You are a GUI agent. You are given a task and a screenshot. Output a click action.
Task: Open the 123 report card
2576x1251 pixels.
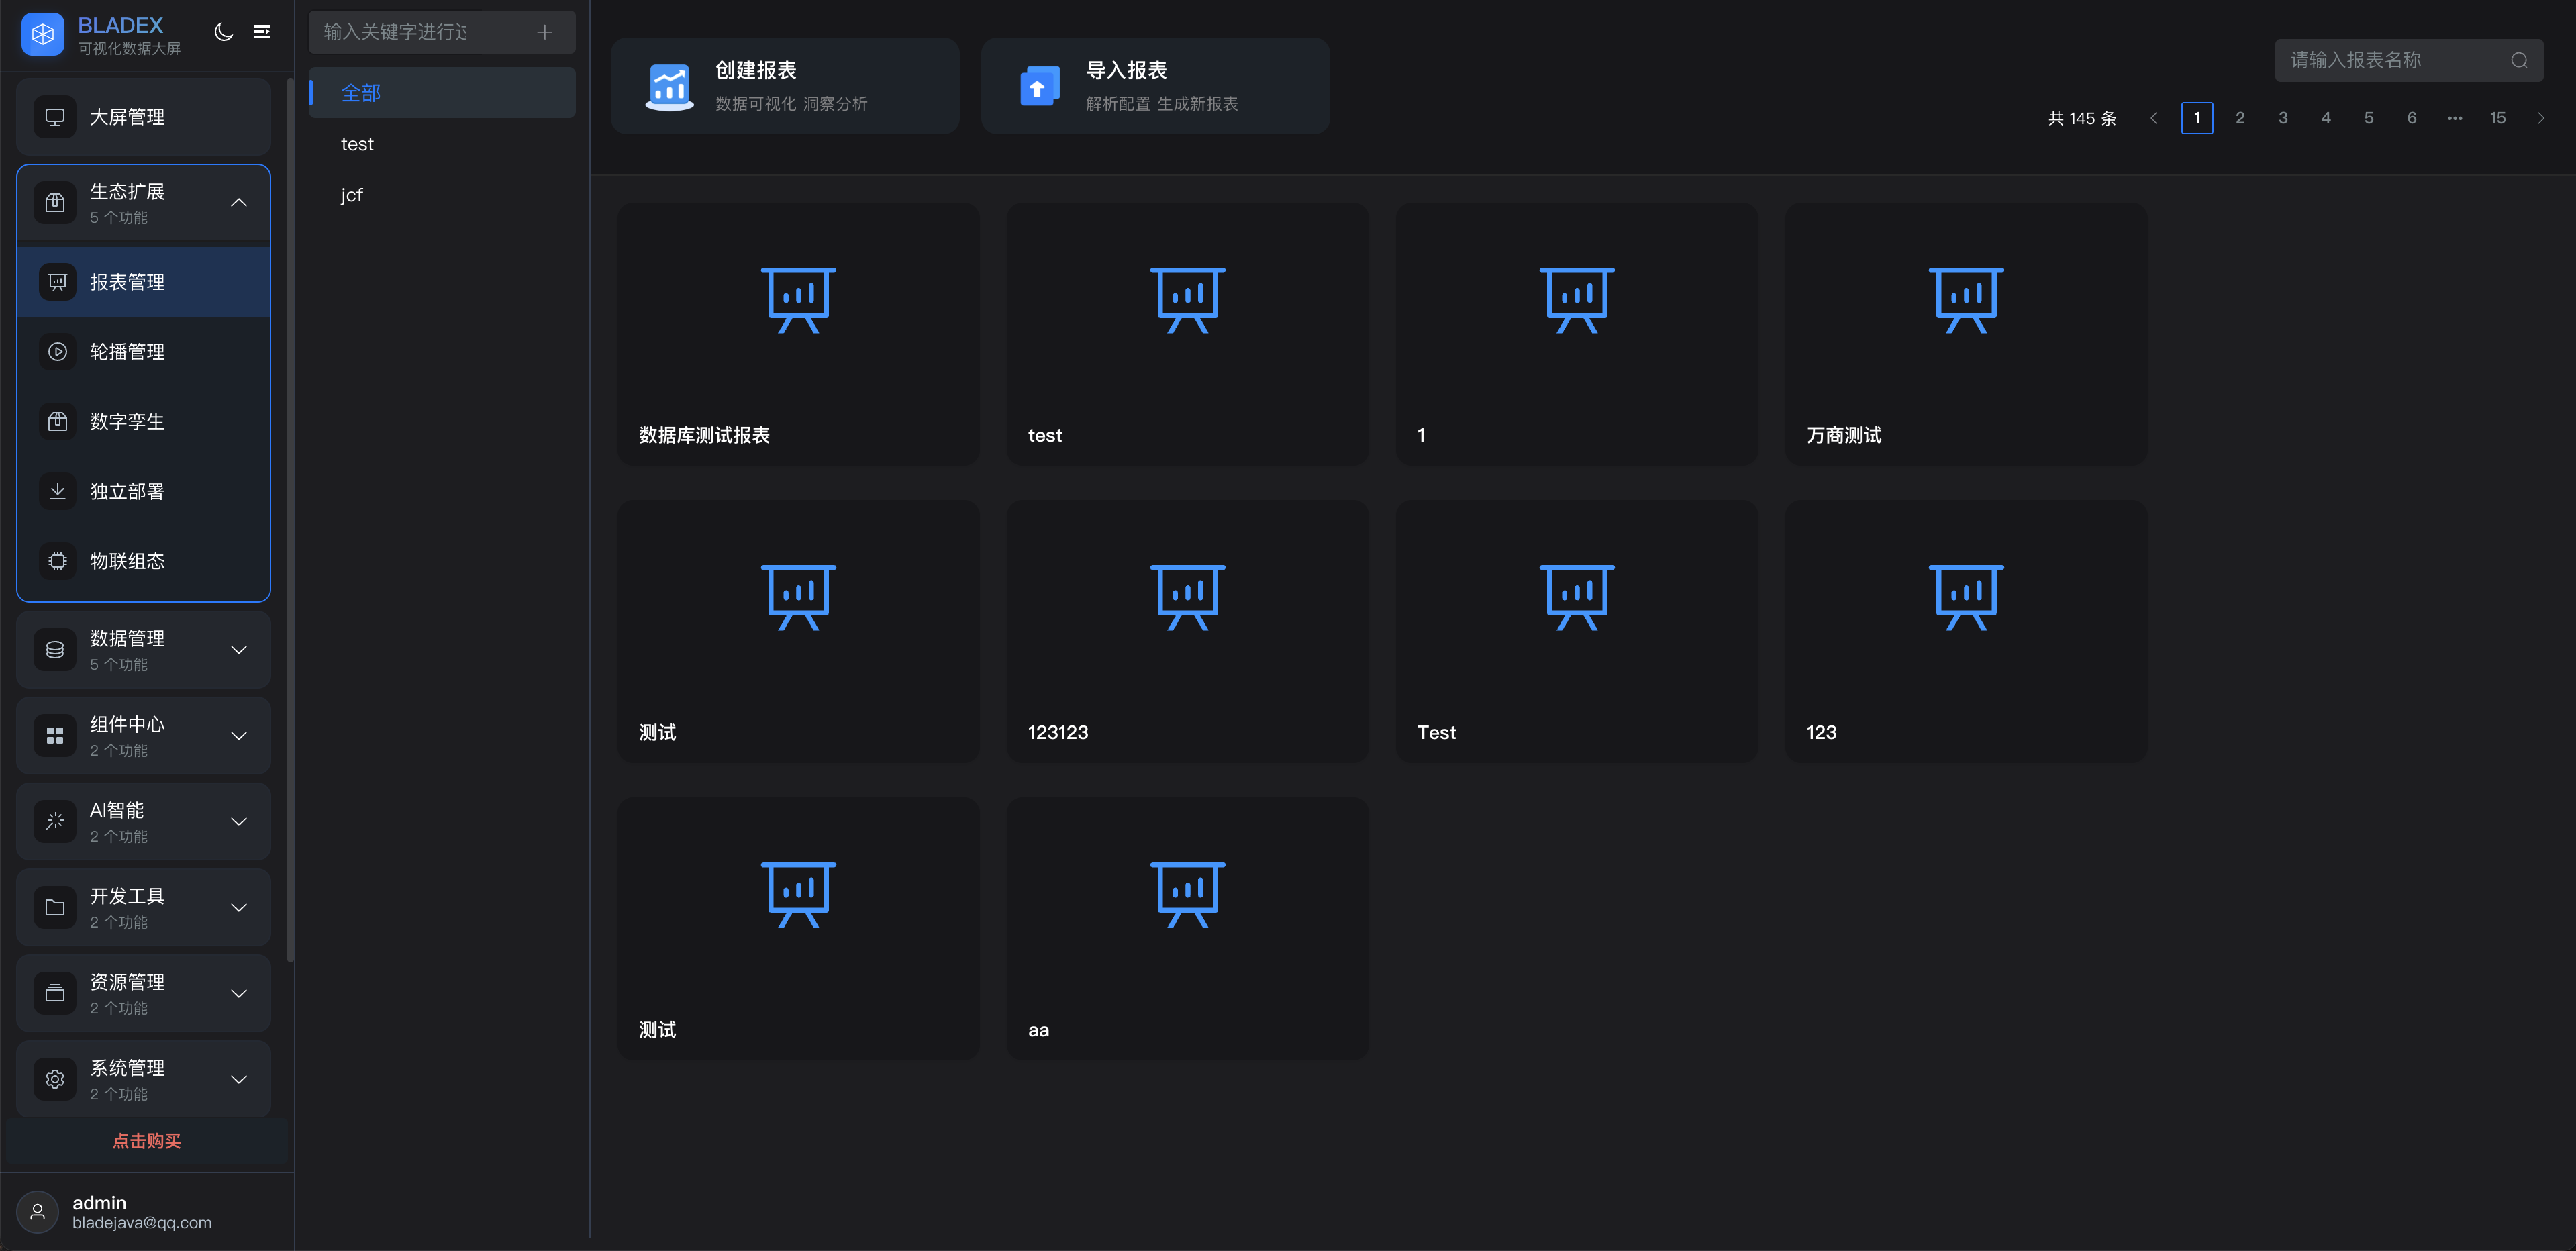(1966, 632)
